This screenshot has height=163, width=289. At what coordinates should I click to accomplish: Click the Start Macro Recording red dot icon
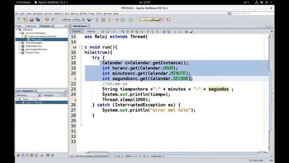point(175,31)
